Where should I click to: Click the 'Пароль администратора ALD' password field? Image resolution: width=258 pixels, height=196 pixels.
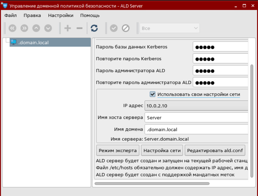point(221,71)
